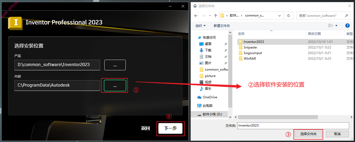The width and height of the screenshot is (355, 142).
Task: Click 返回 to go back
Action: (x=146, y=128)
